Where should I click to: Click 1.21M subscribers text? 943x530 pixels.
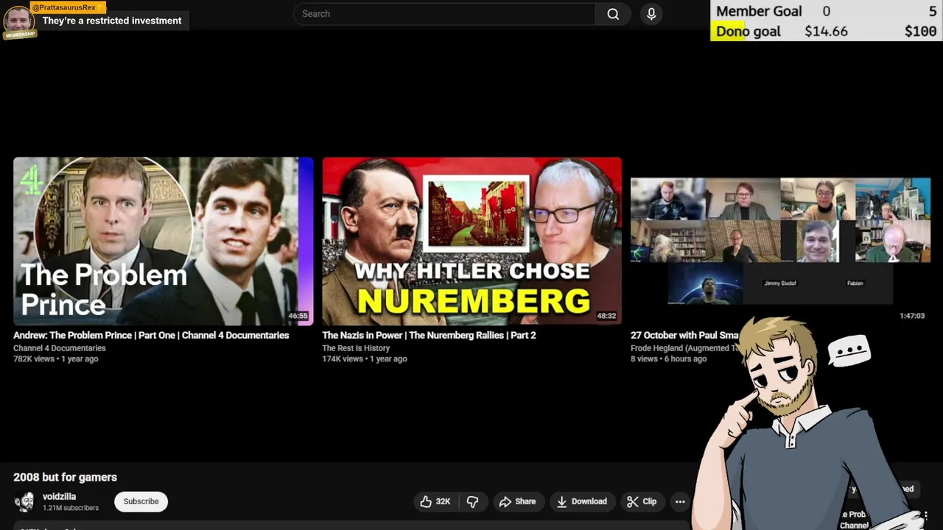[x=71, y=508]
